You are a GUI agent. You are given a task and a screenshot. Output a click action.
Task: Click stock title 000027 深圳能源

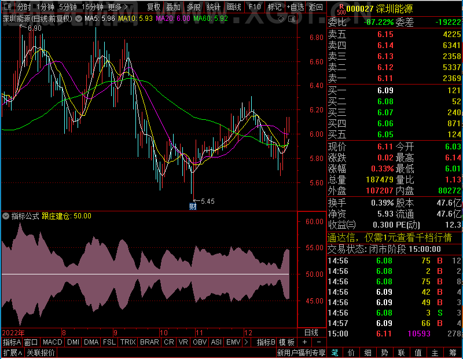click(x=379, y=9)
